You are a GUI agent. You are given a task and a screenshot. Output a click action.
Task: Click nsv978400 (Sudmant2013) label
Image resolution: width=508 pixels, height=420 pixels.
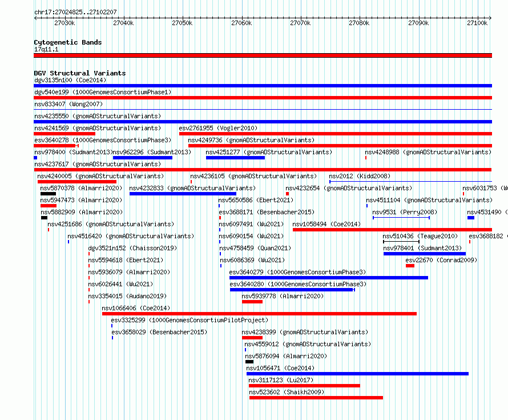73,152
